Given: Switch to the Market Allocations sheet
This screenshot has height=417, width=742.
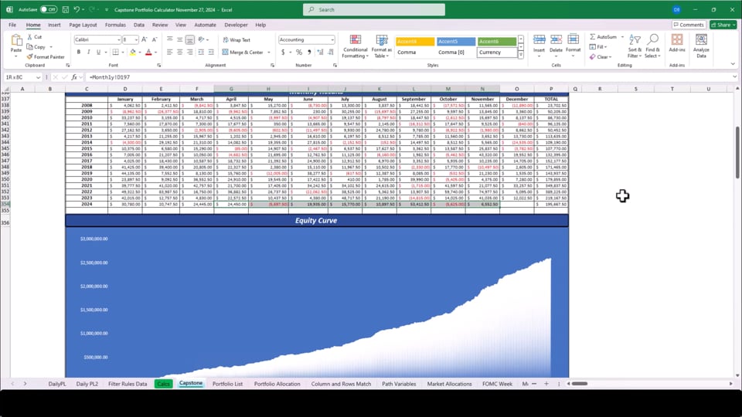Looking at the screenshot, I should click(x=449, y=384).
